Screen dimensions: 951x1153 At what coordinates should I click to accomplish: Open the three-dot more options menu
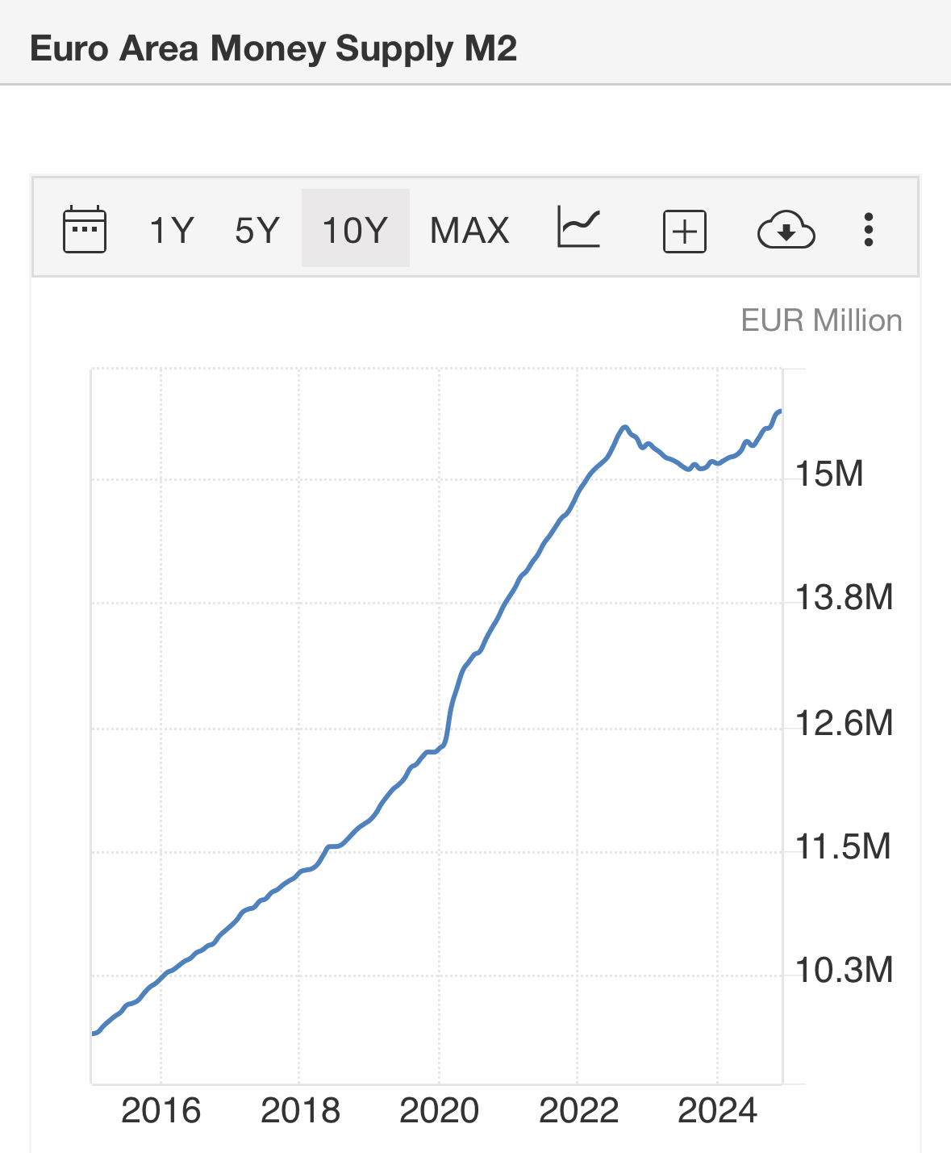coord(868,230)
